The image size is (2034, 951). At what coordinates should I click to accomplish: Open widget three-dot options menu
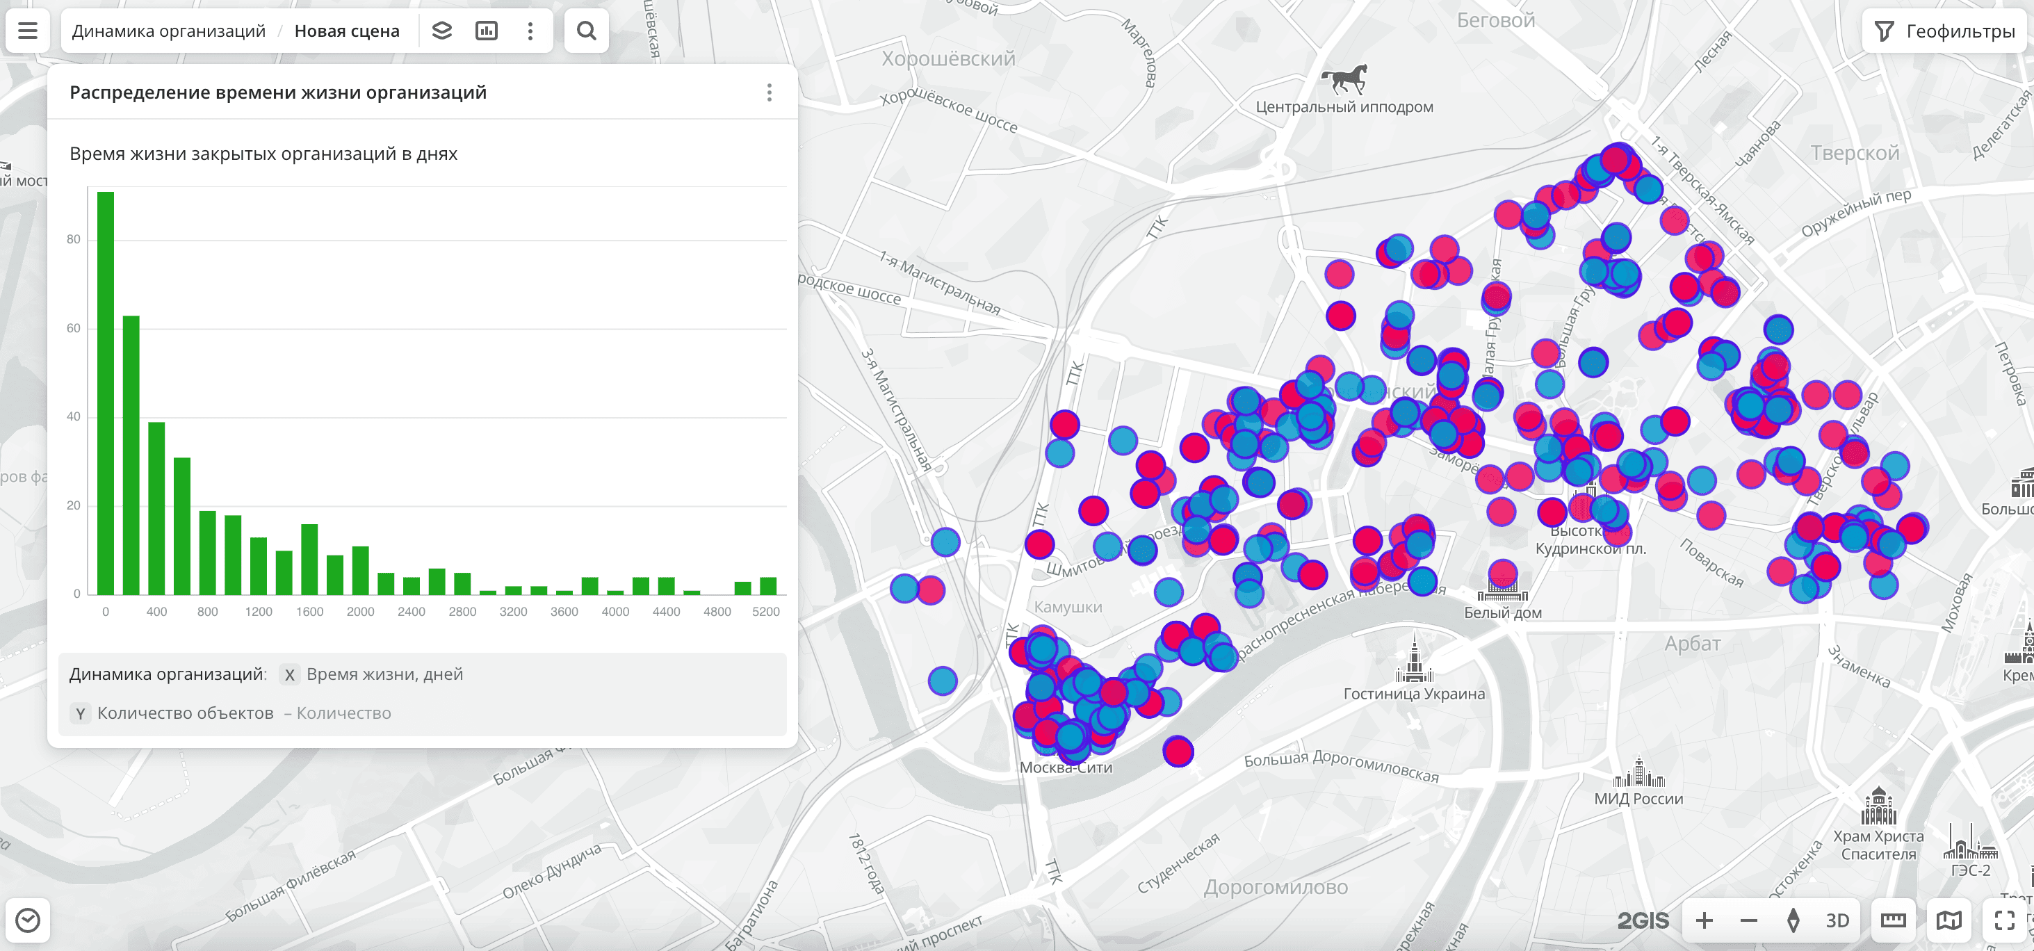tap(769, 92)
